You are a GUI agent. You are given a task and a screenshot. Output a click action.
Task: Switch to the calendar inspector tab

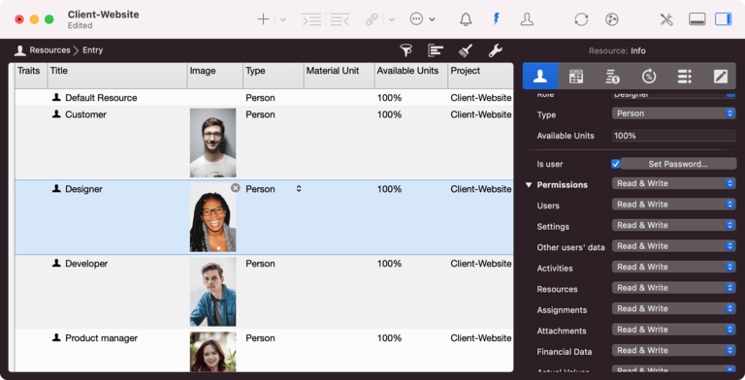coord(576,76)
